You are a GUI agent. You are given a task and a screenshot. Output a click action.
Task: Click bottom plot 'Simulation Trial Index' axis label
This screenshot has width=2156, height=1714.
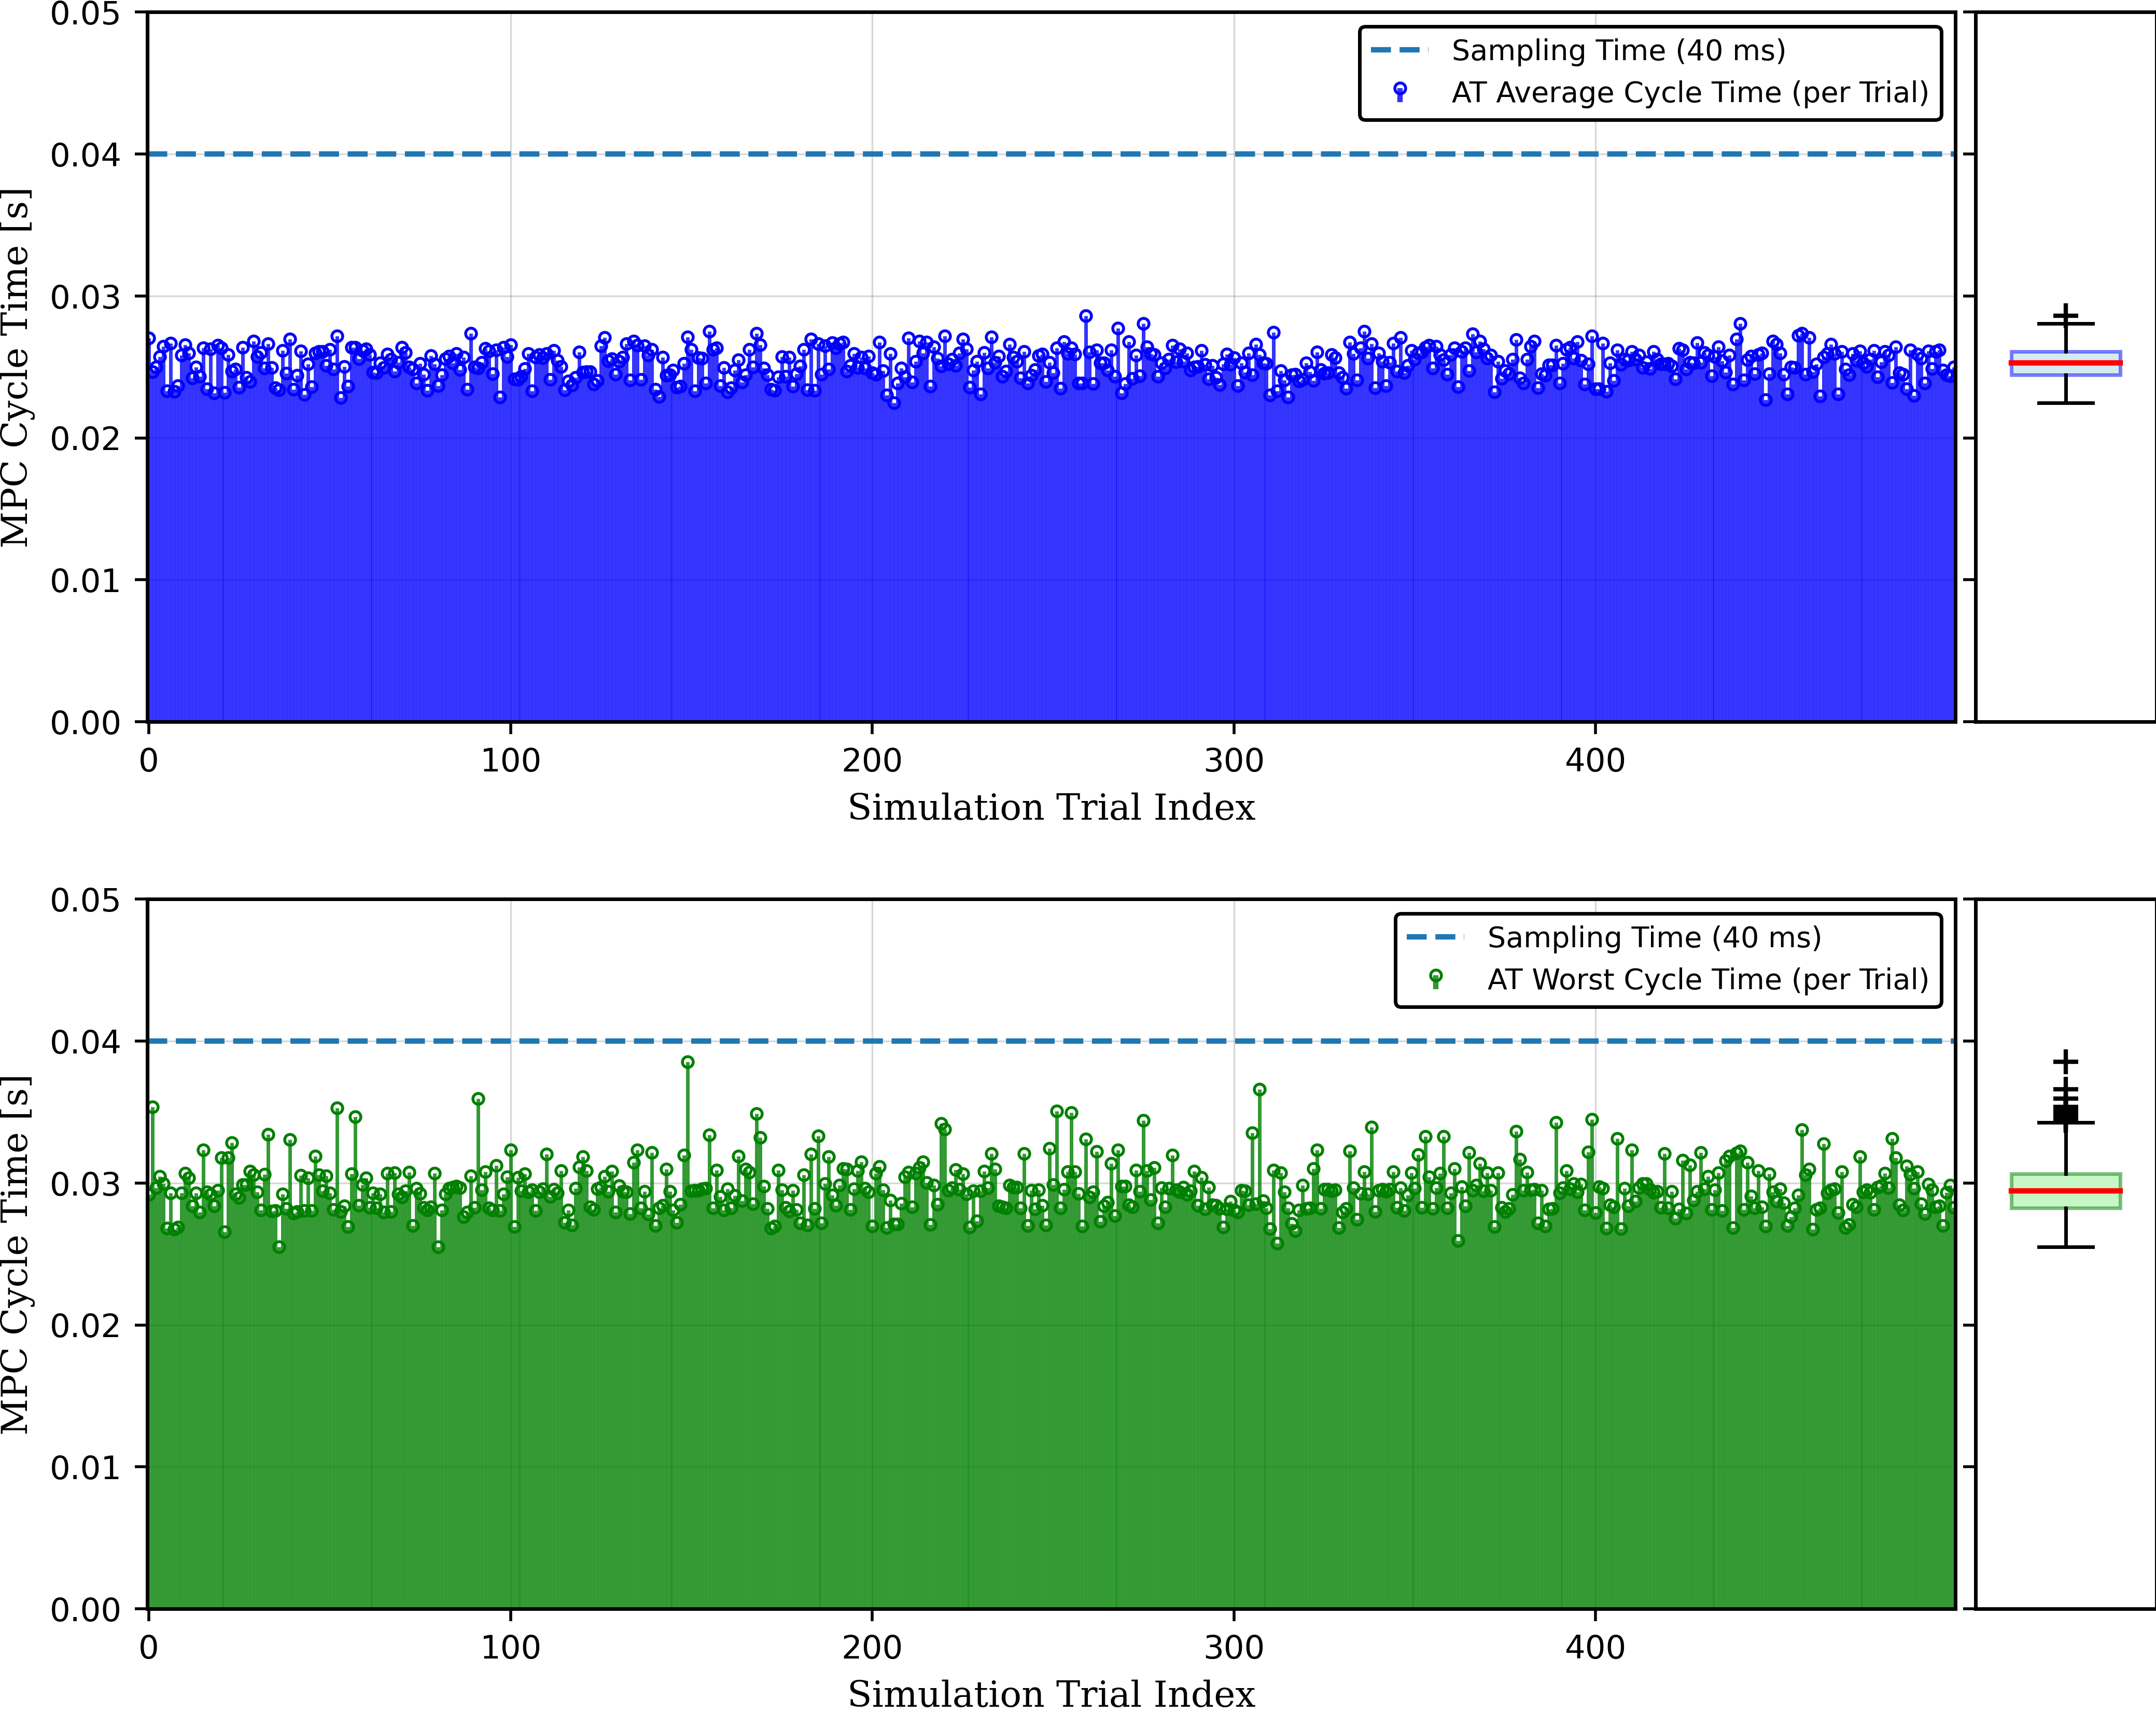(1051, 1694)
